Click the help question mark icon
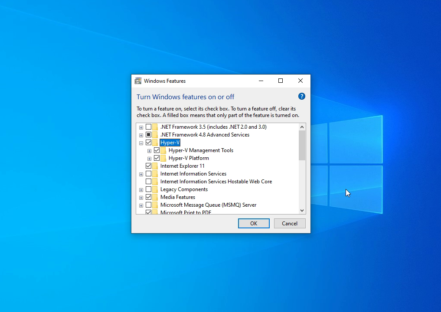This screenshot has width=441, height=312. point(301,96)
